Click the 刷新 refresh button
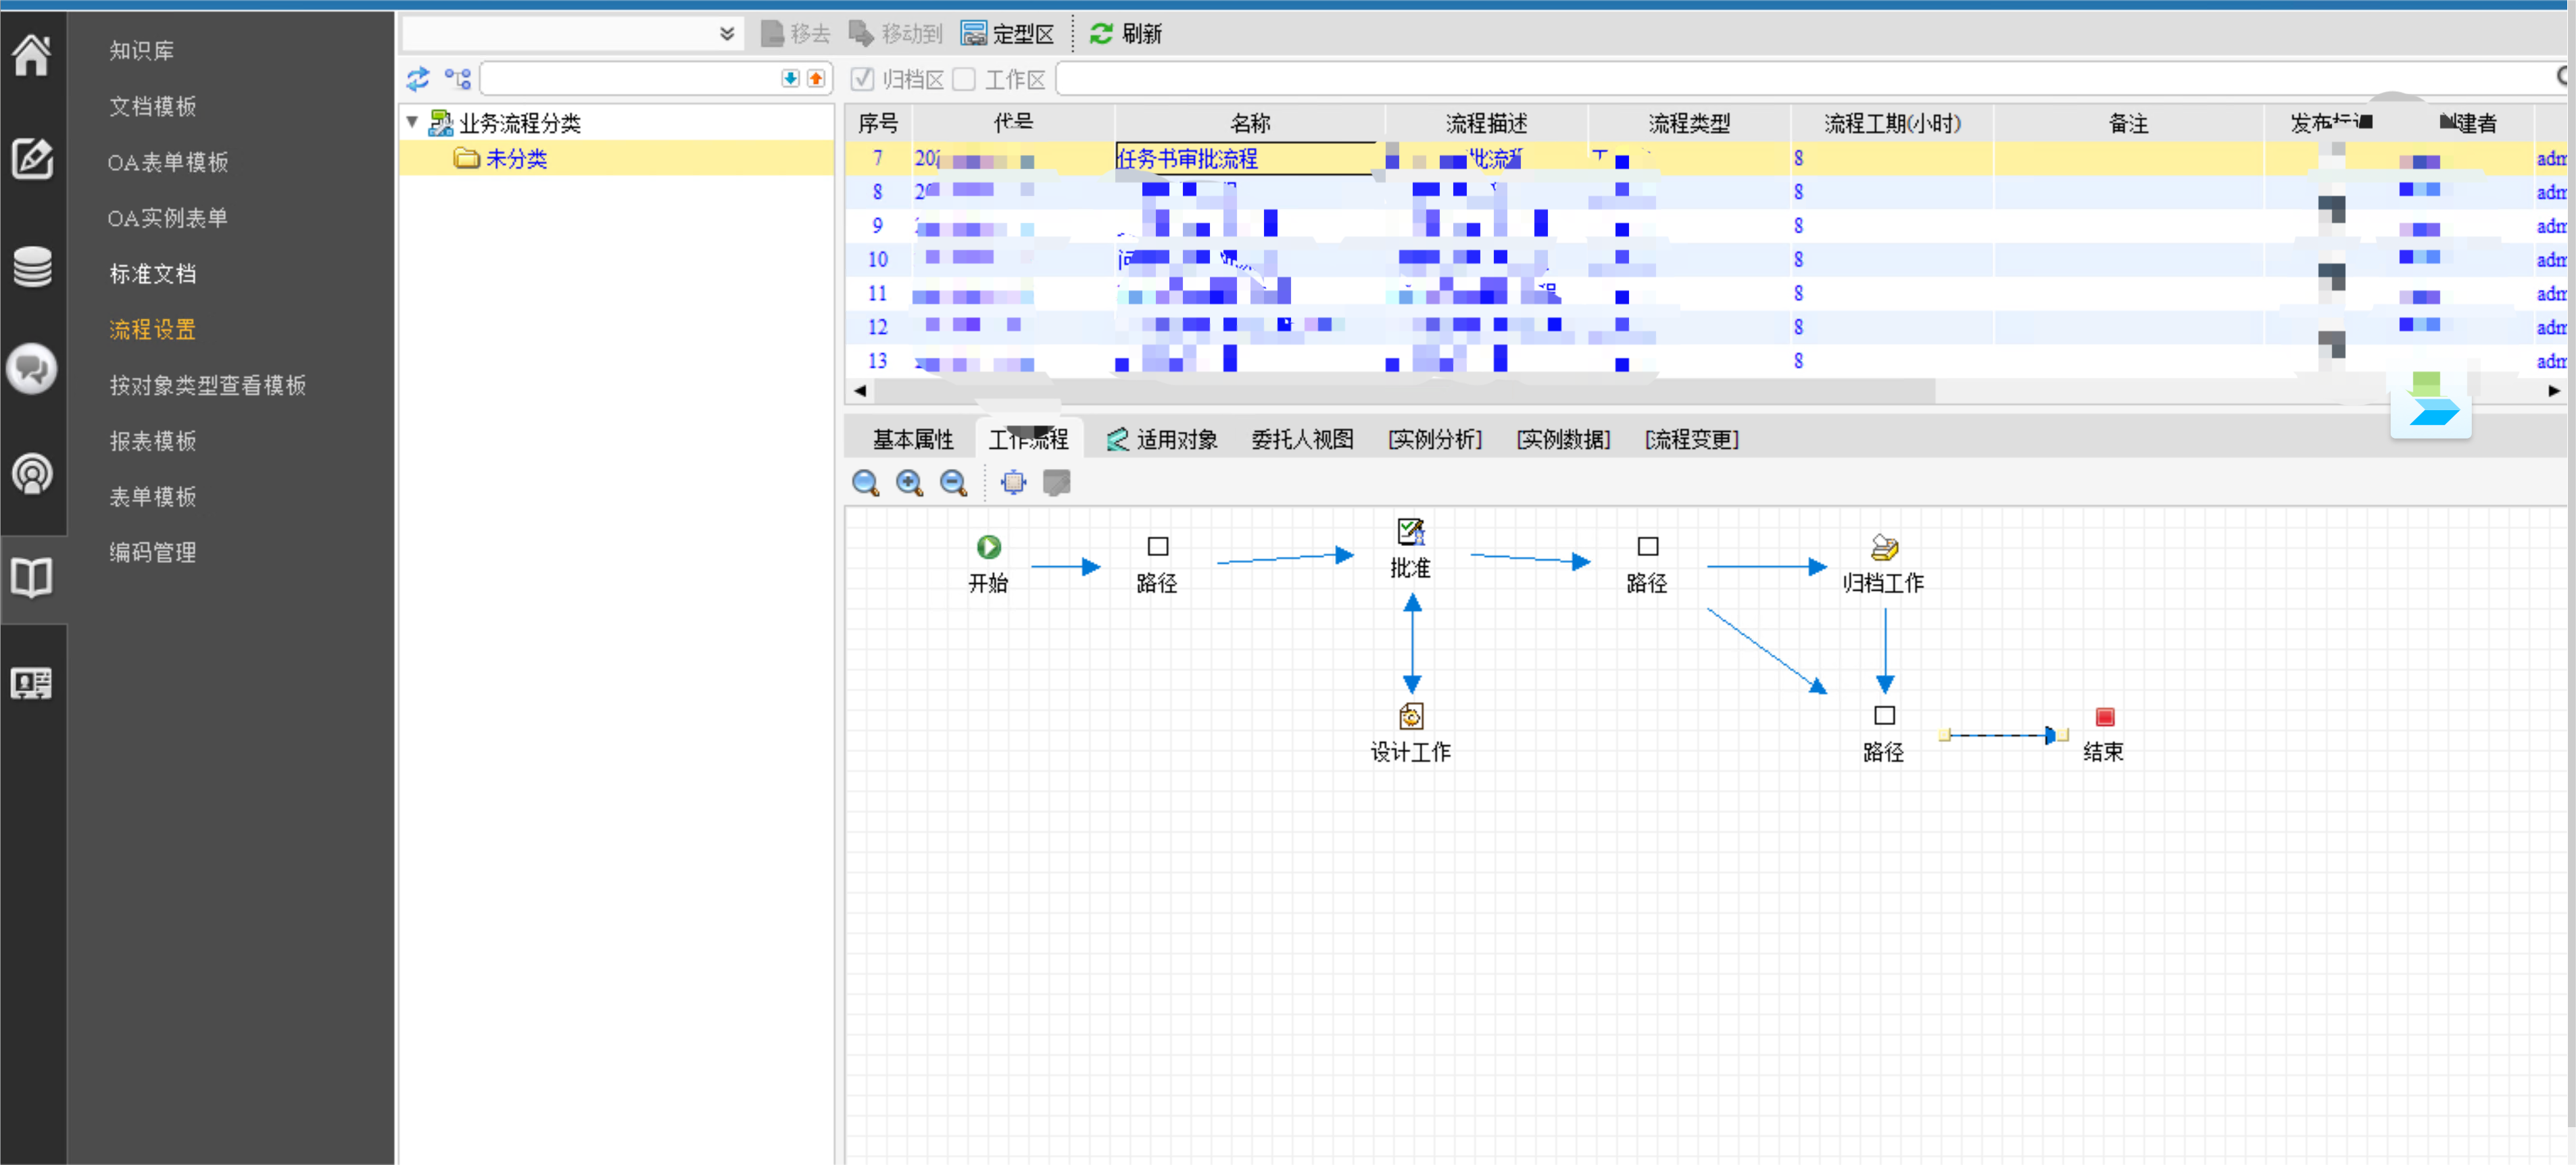Viewport: 2576px width, 1165px height. [x=1126, y=34]
